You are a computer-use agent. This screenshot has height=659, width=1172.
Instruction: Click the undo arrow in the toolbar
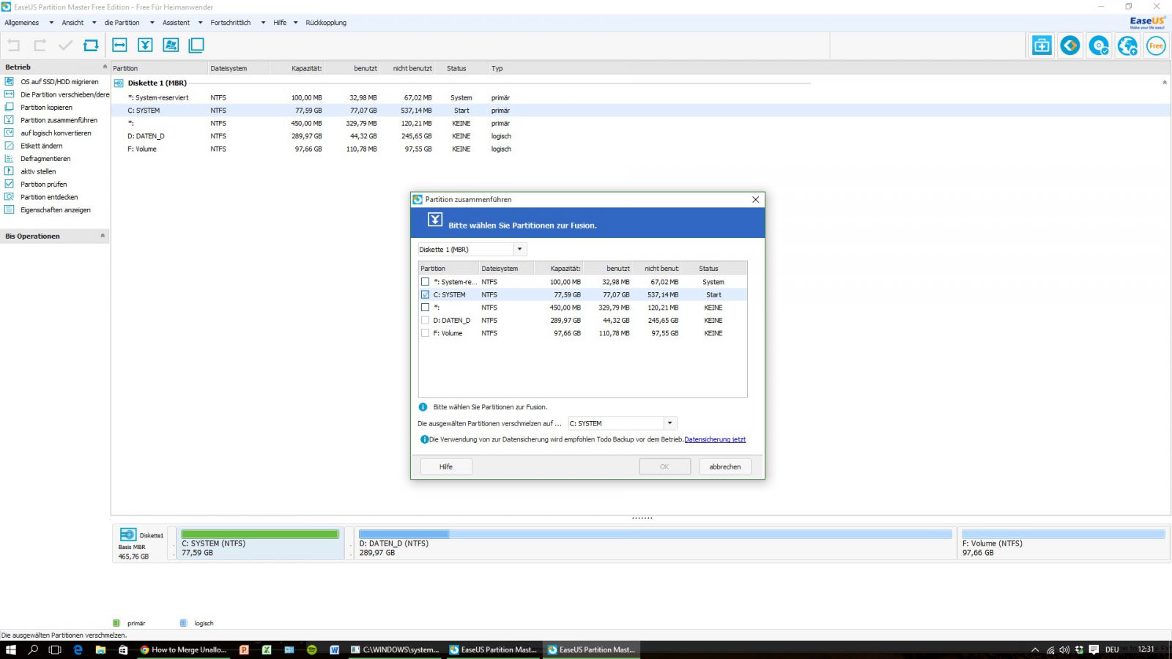(x=14, y=45)
